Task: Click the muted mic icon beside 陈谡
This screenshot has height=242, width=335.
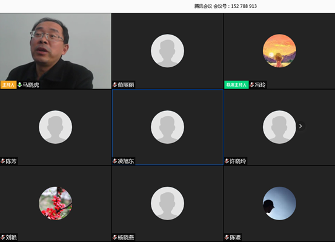Action: point(227,237)
